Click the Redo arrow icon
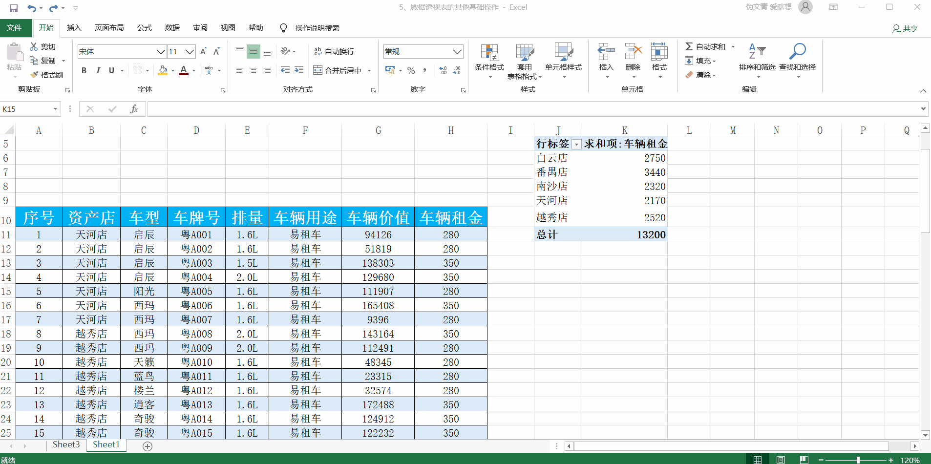Viewport: 931px width, 464px height. click(53, 8)
